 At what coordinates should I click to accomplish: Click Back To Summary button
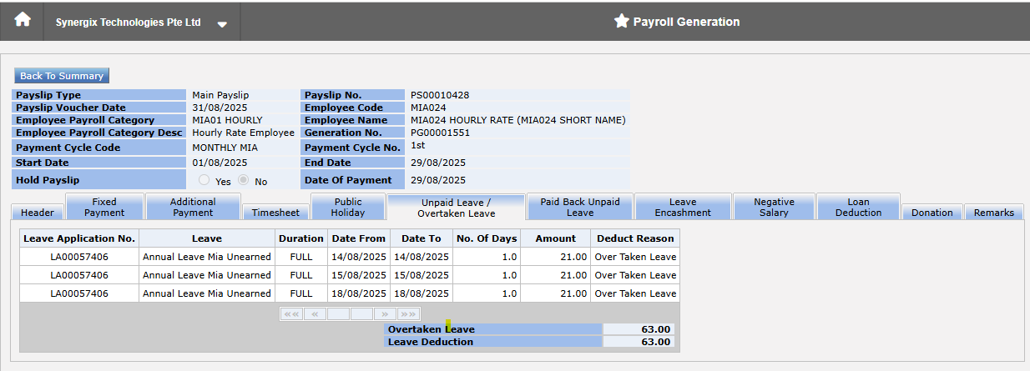pos(62,76)
